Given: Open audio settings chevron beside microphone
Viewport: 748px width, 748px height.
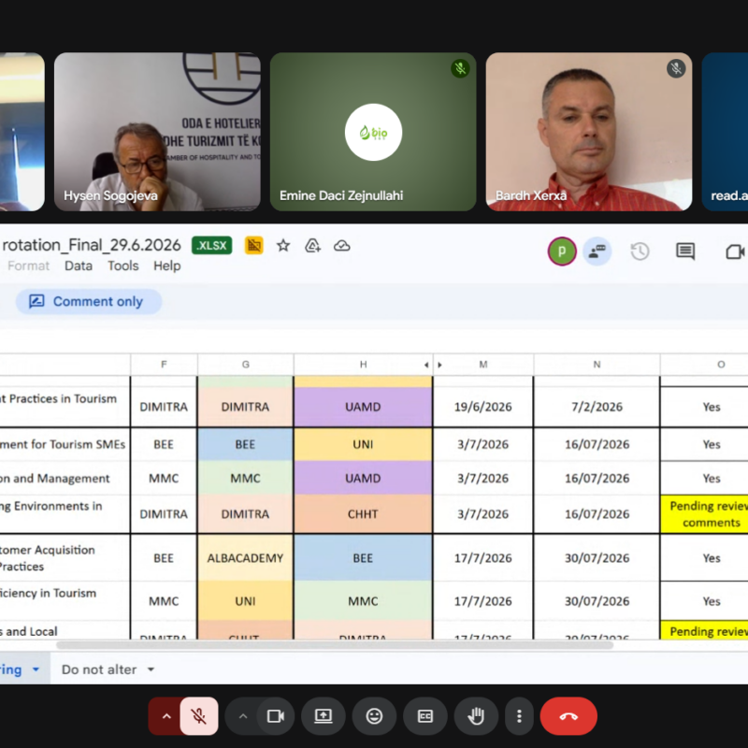Looking at the screenshot, I should click(166, 716).
